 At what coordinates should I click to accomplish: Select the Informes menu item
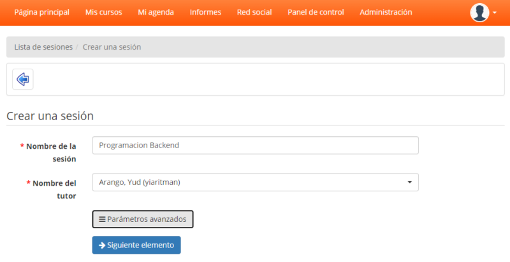[x=205, y=12]
